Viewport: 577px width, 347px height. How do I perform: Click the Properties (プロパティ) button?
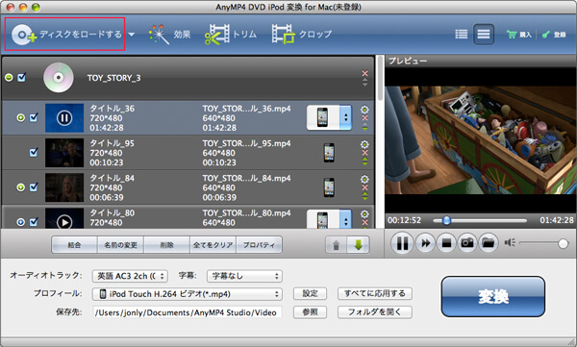pos(259,245)
